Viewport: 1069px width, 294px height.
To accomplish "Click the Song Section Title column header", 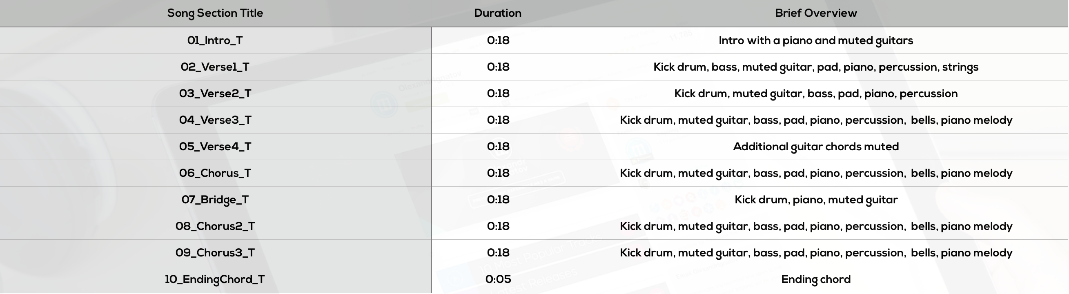I will 215,13.
